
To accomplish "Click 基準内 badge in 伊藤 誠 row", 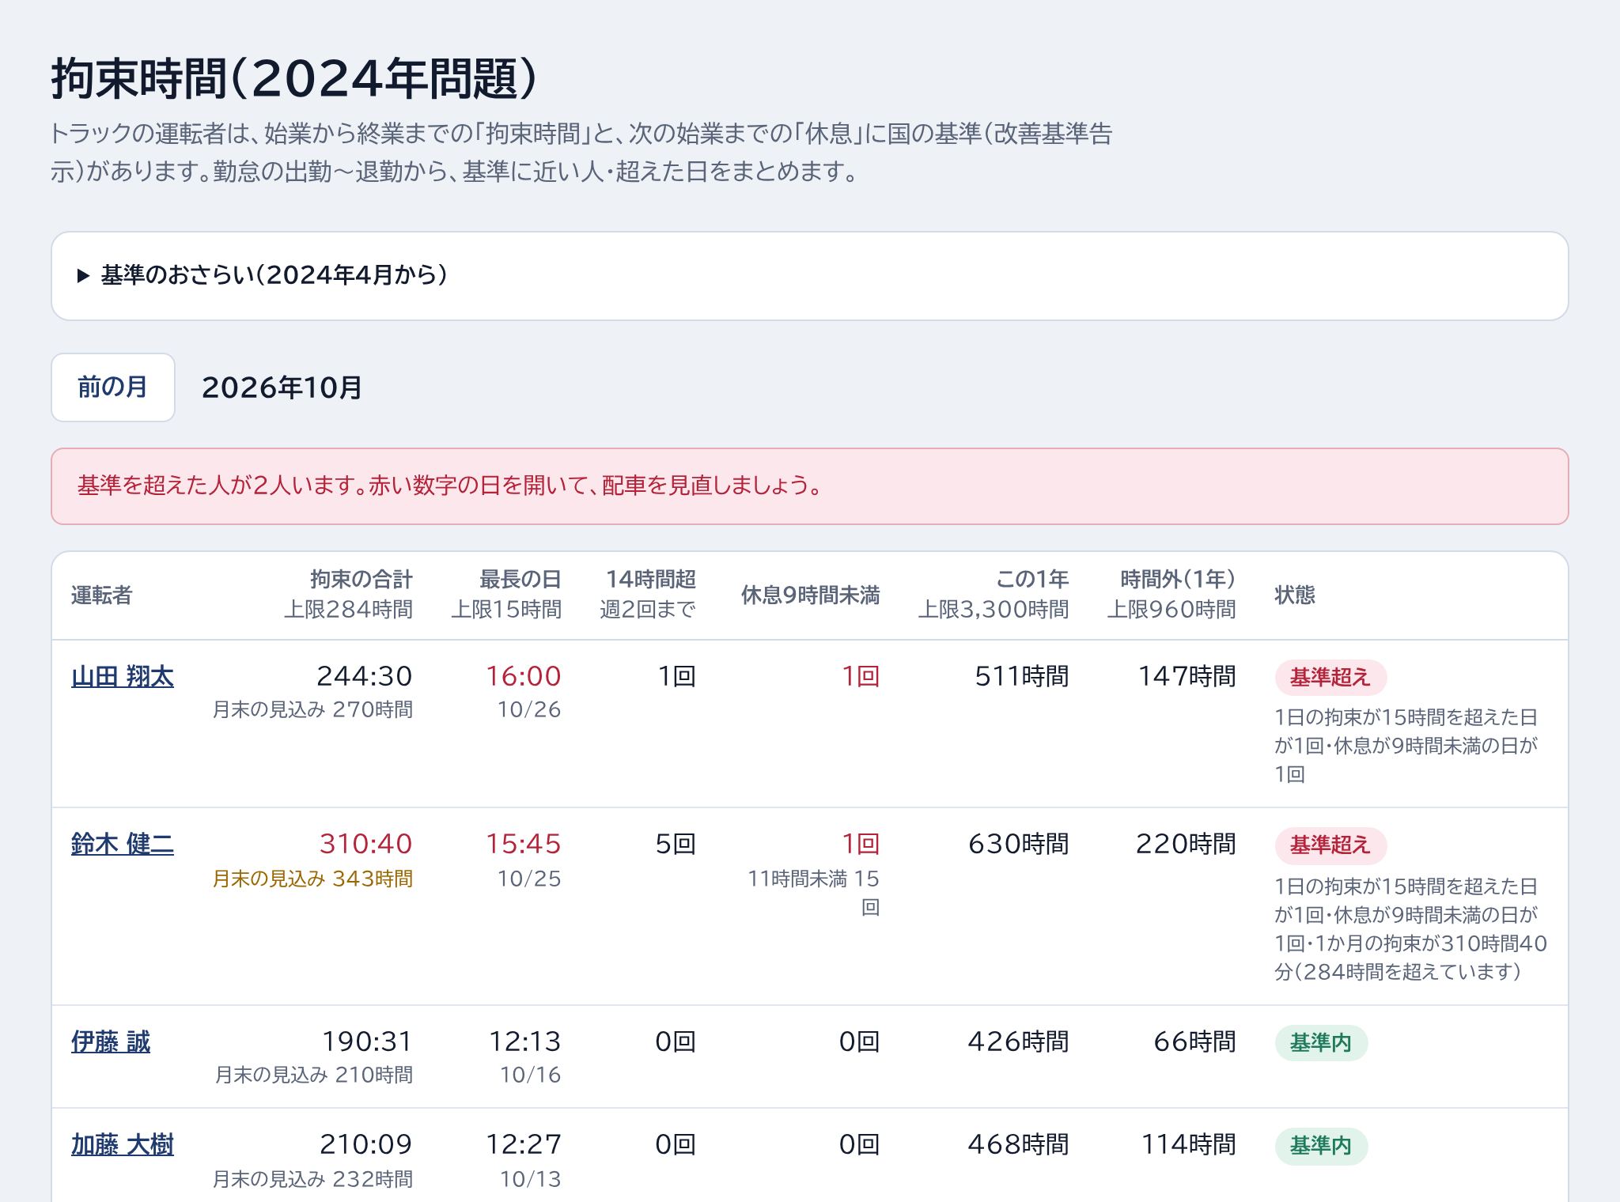I will click(1321, 1043).
